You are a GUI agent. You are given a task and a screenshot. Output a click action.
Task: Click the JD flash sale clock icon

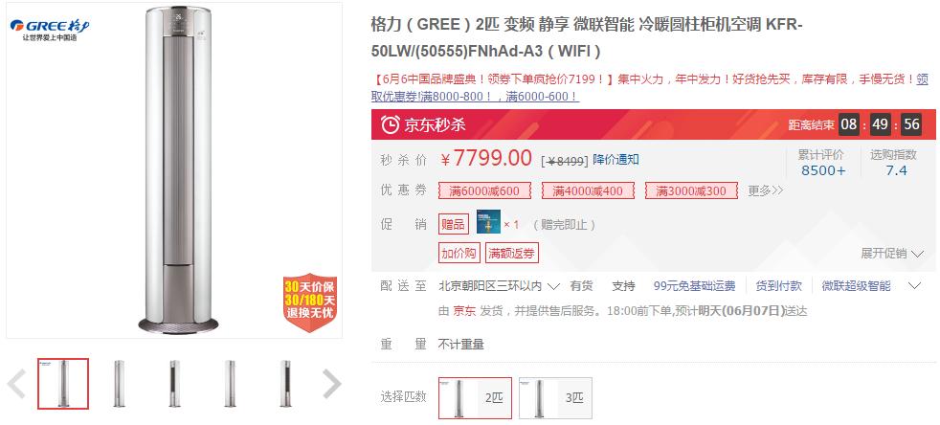(x=391, y=124)
